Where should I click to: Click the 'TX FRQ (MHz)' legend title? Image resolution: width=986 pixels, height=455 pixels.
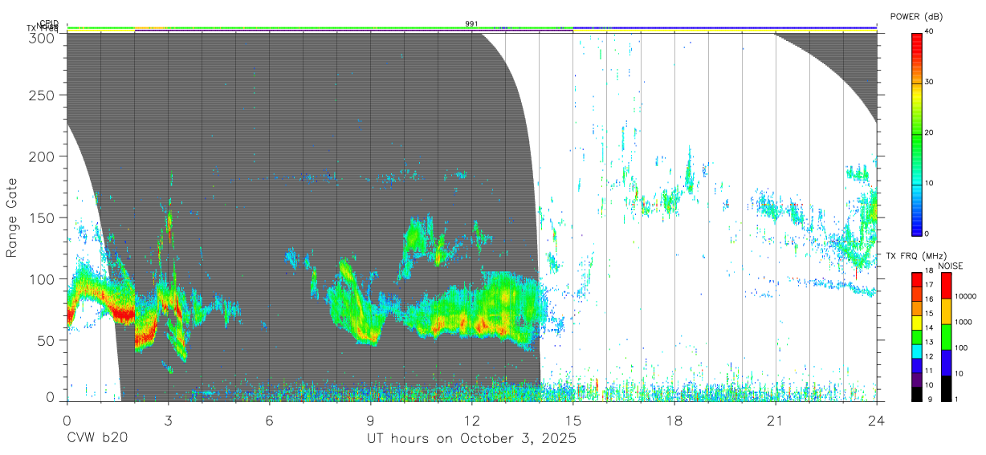pyautogui.click(x=918, y=256)
